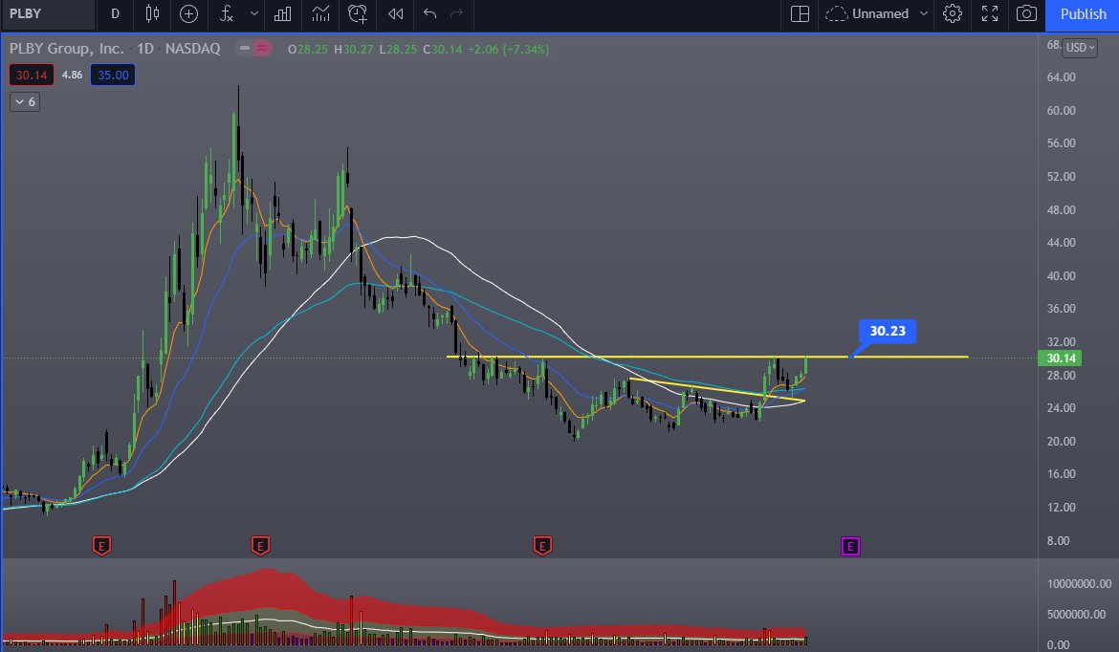This screenshot has height=652, width=1119.
Task: Click the 44.00 price scale label
Action: pos(1062,243)
